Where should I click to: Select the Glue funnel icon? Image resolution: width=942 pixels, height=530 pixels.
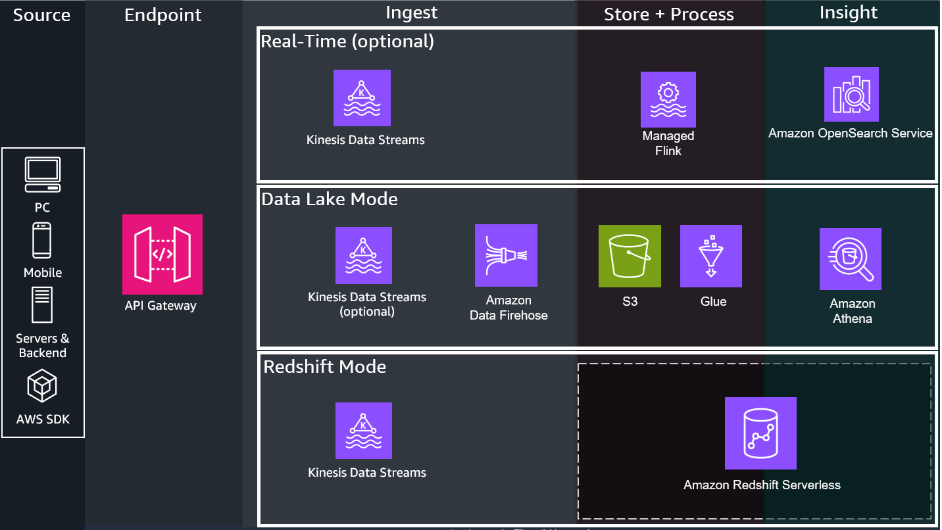[711, 256]
